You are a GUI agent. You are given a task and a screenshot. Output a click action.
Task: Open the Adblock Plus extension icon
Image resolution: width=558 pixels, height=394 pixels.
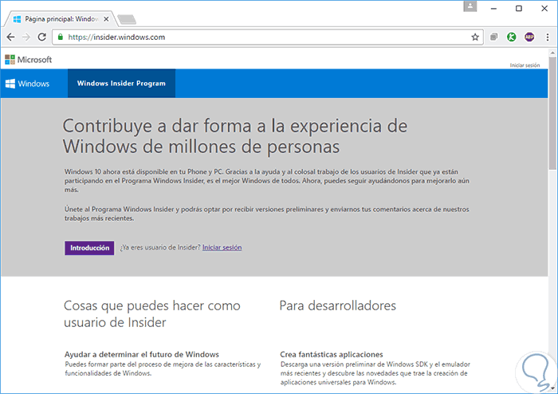pyautogui.click(x=529, y=37)
